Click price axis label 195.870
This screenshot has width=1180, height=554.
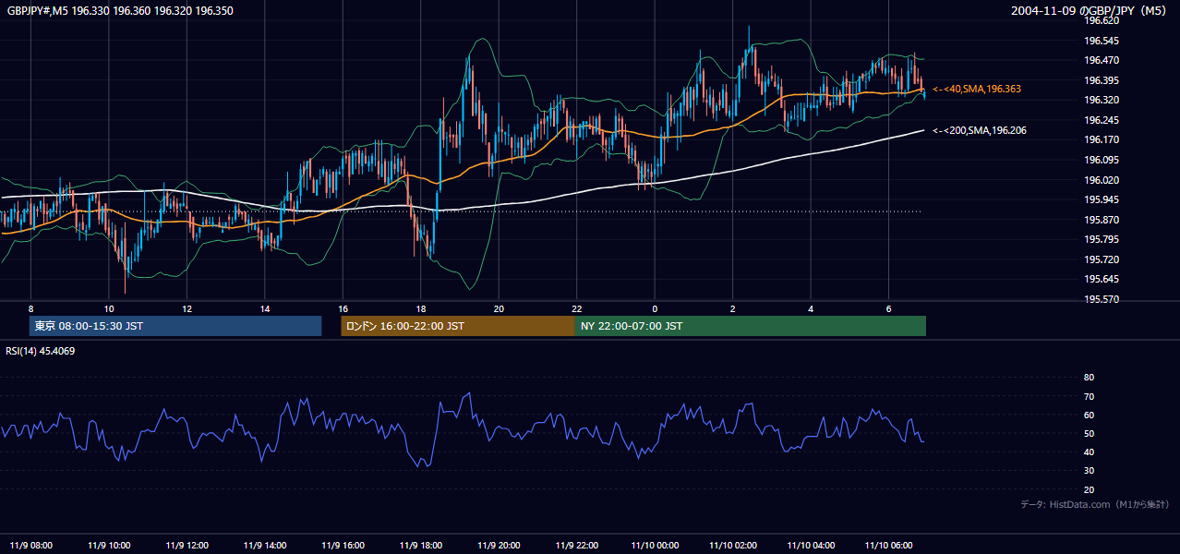point(1102,220)
